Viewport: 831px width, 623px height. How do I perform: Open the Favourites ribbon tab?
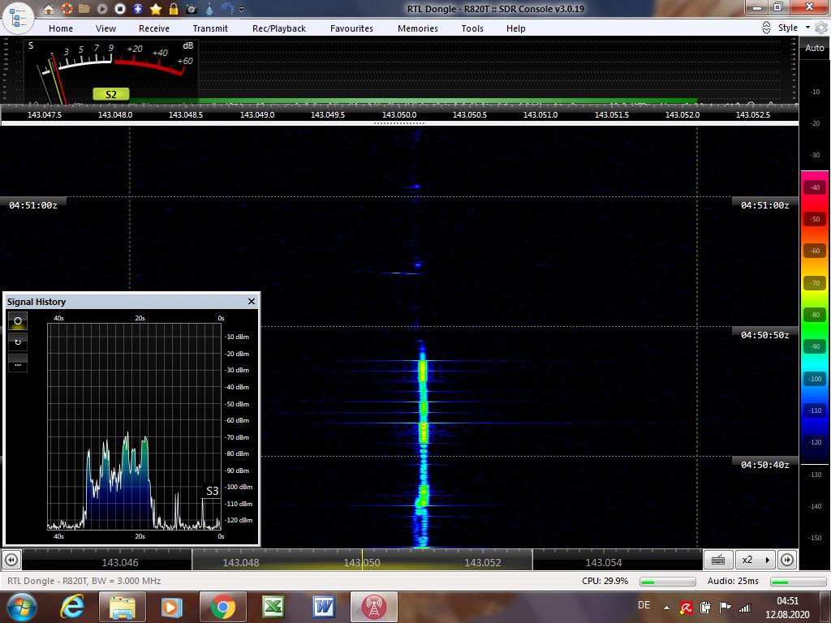(x=352, y=28)
